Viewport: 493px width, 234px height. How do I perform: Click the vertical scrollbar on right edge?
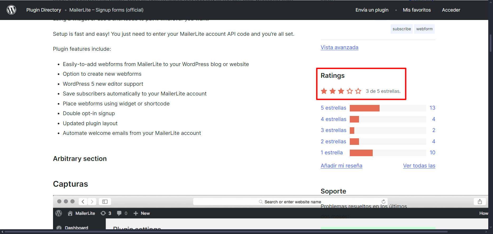point(491,43)
